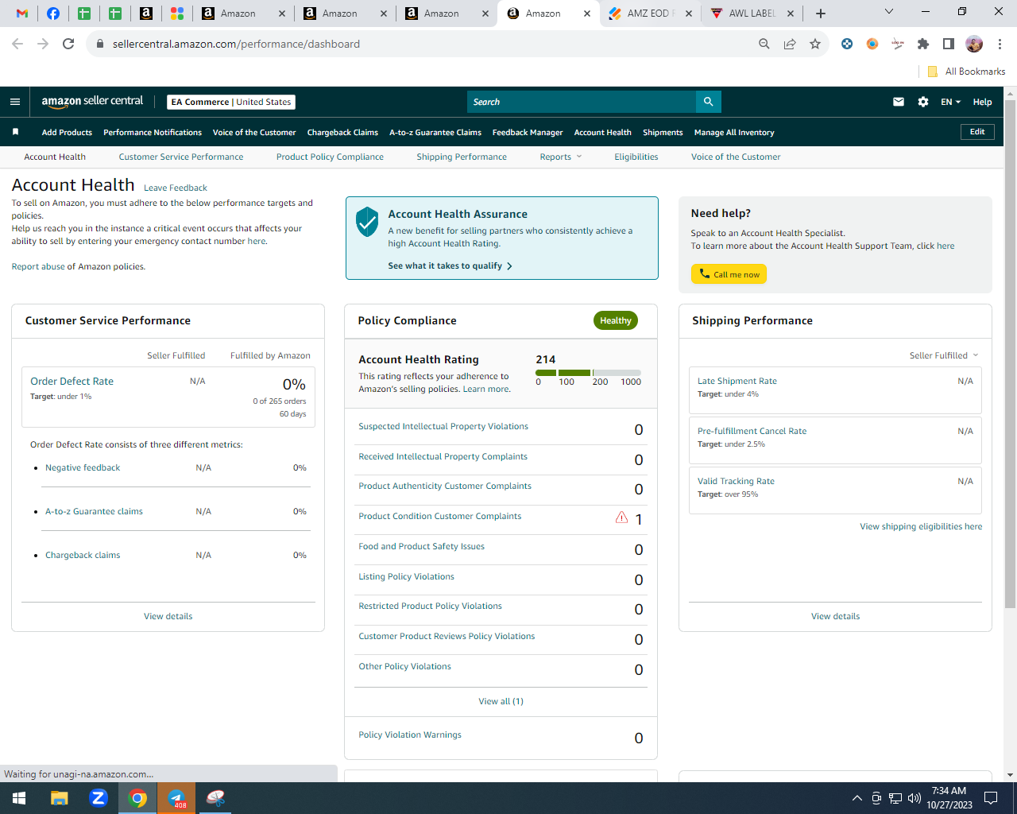Open the Chrome tab search dropdown

[x=889, y=12]
